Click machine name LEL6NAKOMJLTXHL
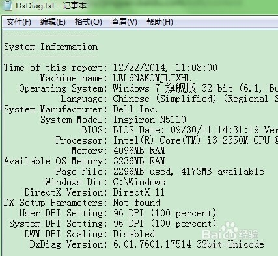 [x=152, y=78]
